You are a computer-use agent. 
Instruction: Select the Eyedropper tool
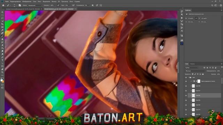2,30
